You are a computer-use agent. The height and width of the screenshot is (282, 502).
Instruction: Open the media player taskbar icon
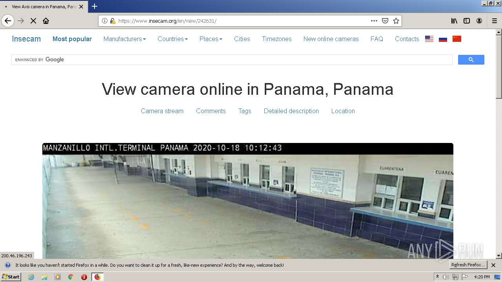[58, 277]
